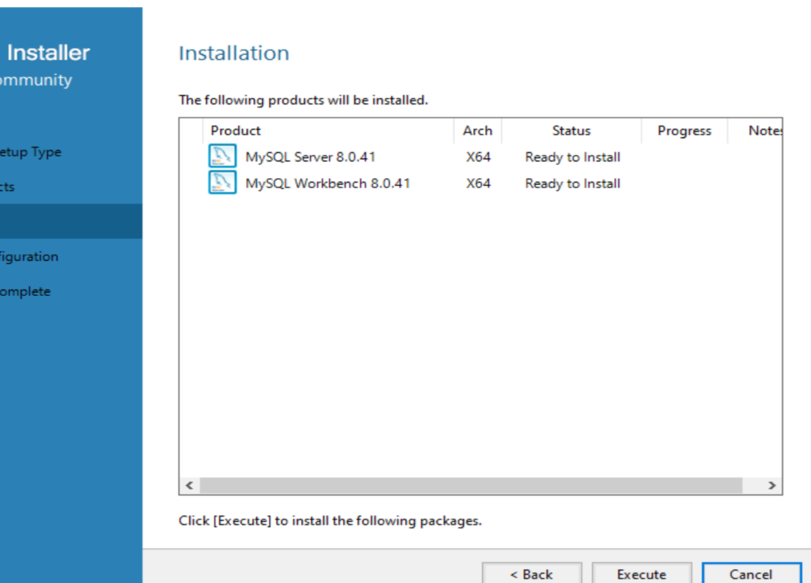Image resolution: width=811 pixels, height=583 pixels.
Task: Cancel the installation
Action: (x=751, y=573)
